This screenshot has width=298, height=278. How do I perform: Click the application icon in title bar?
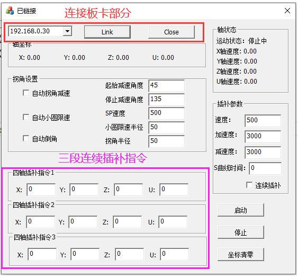10,11
